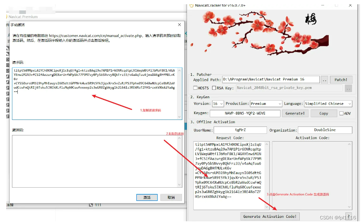Click the NavicatCracker title bar icon
This screenshot has width=362, height=224.
tap(191, 5)
